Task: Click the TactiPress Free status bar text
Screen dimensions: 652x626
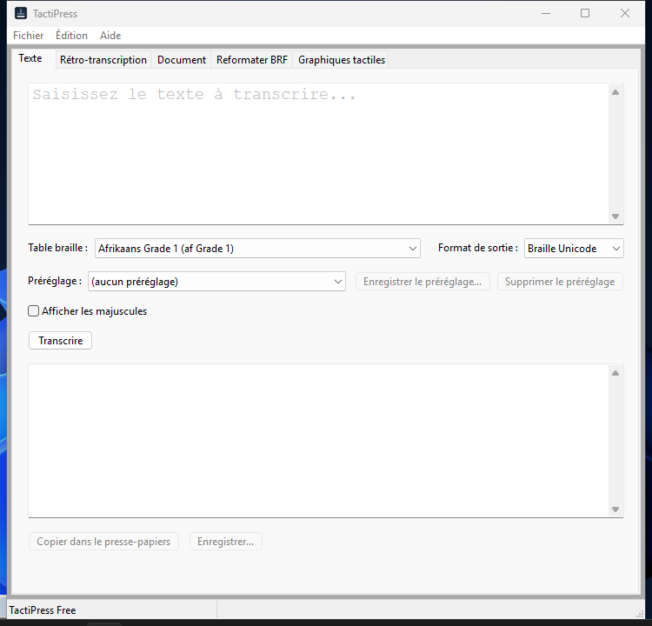Action: point(43,610)
